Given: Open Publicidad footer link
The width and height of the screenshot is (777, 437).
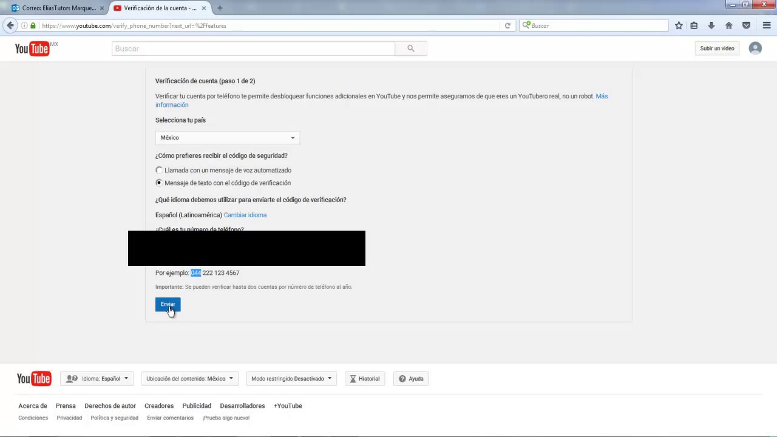Looking at the screenshot, I should [197, 406].
